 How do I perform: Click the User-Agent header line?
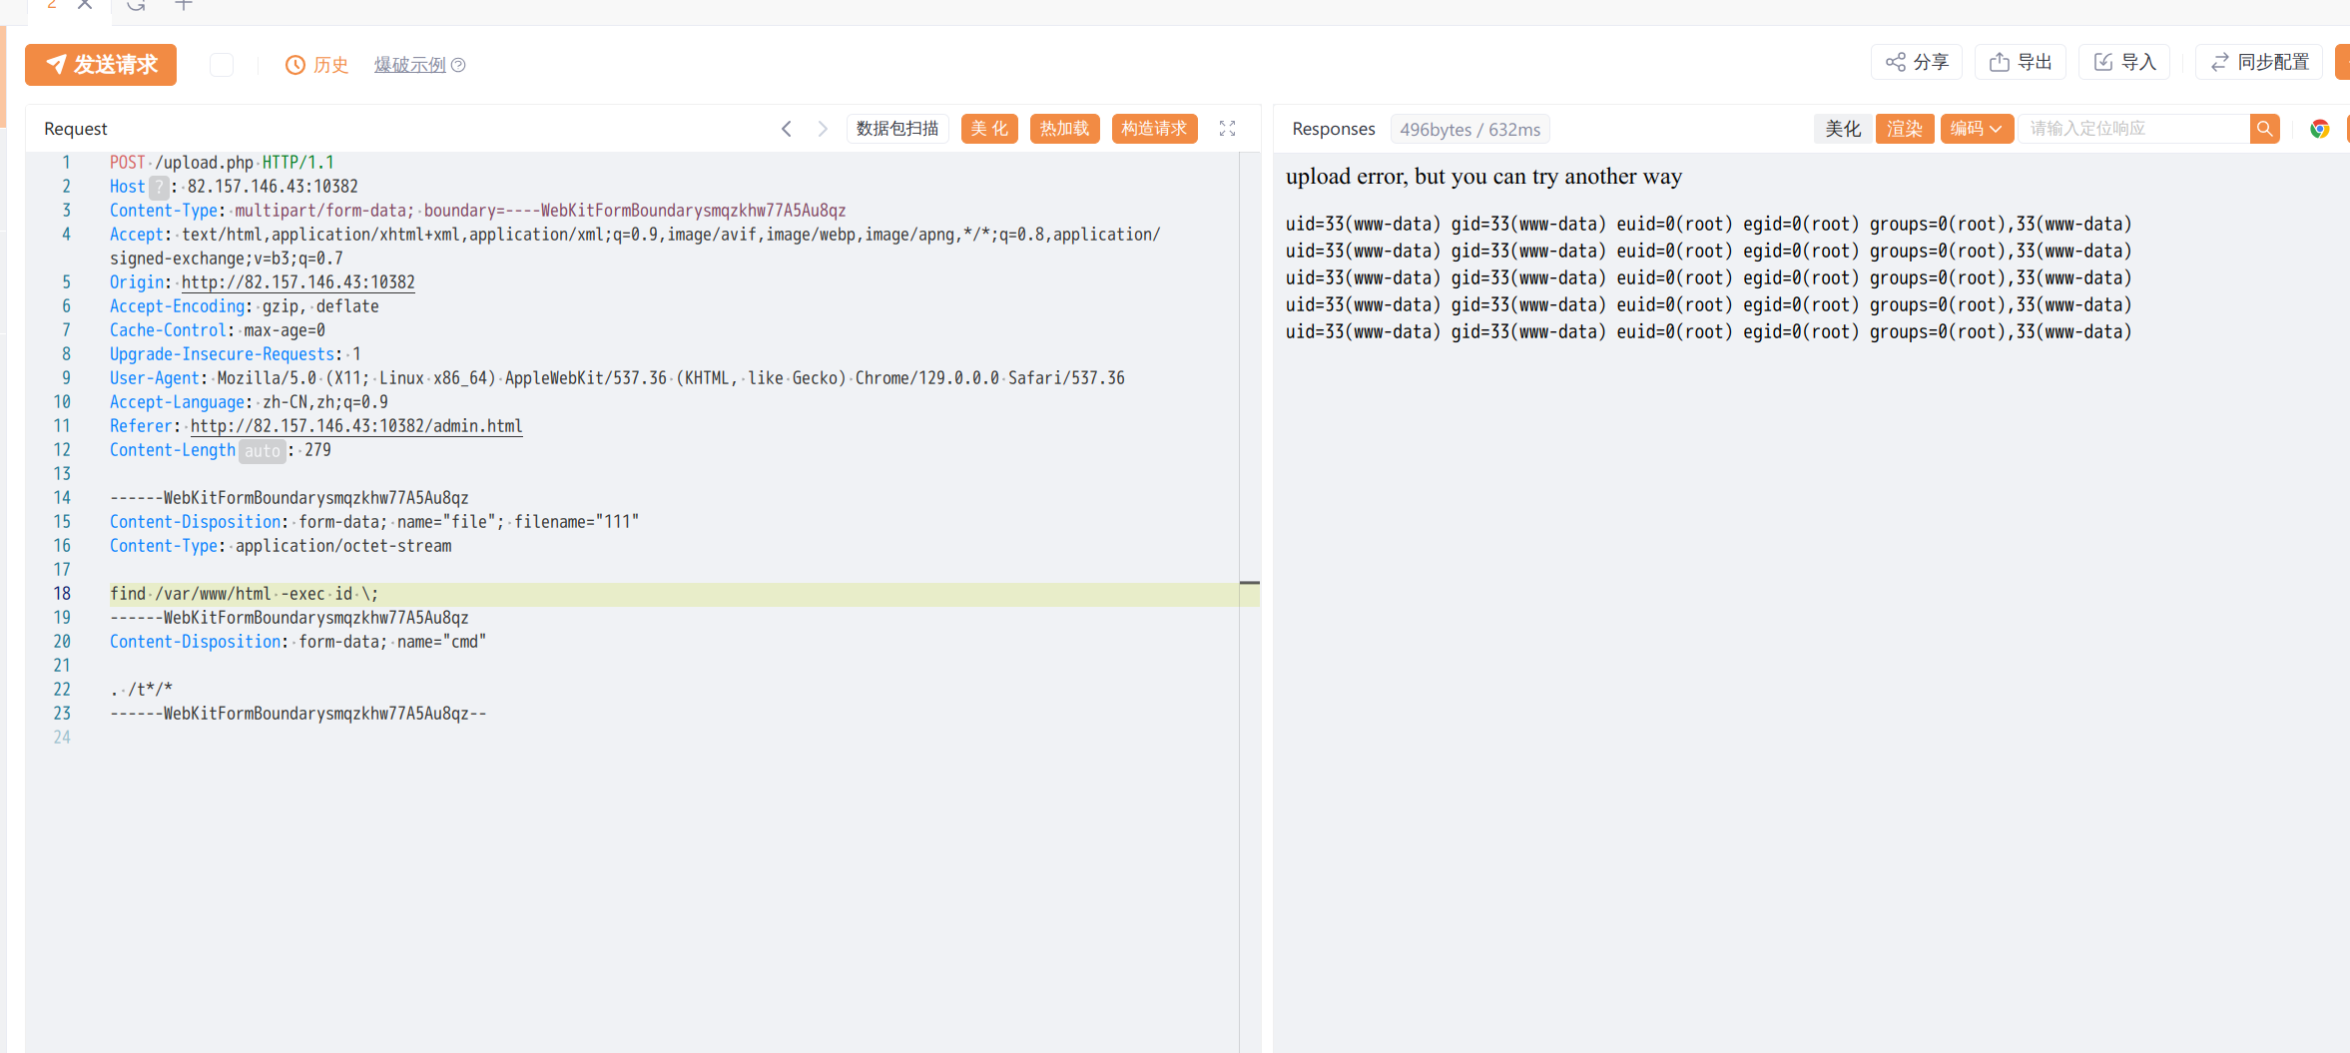click(617, 378)
